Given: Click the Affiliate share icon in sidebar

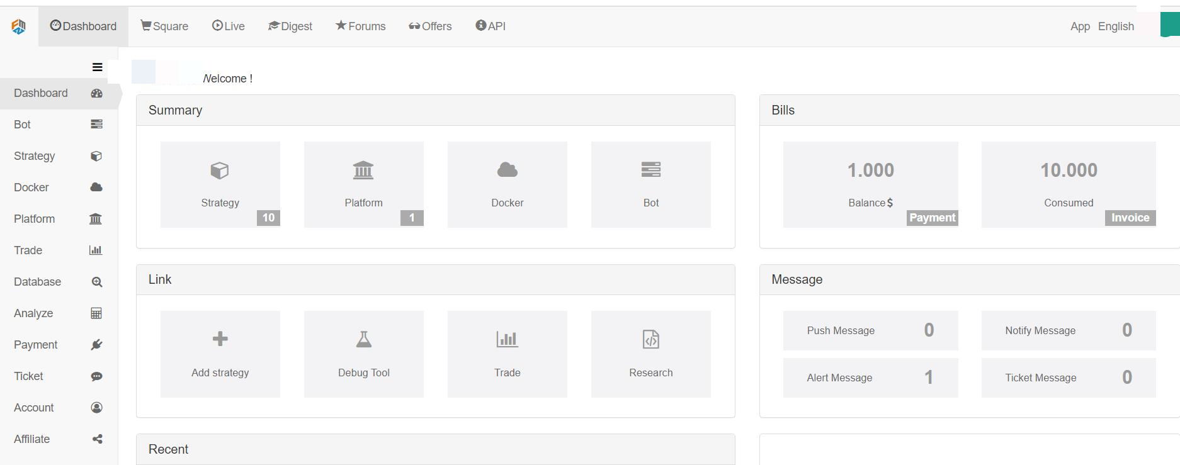Looking at the screenshot, I should (97, 439).
